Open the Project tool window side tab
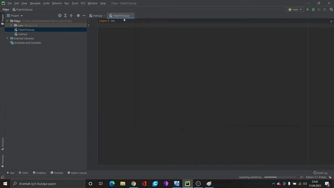This screenshot has height=188, width=334. pos(3,20)
